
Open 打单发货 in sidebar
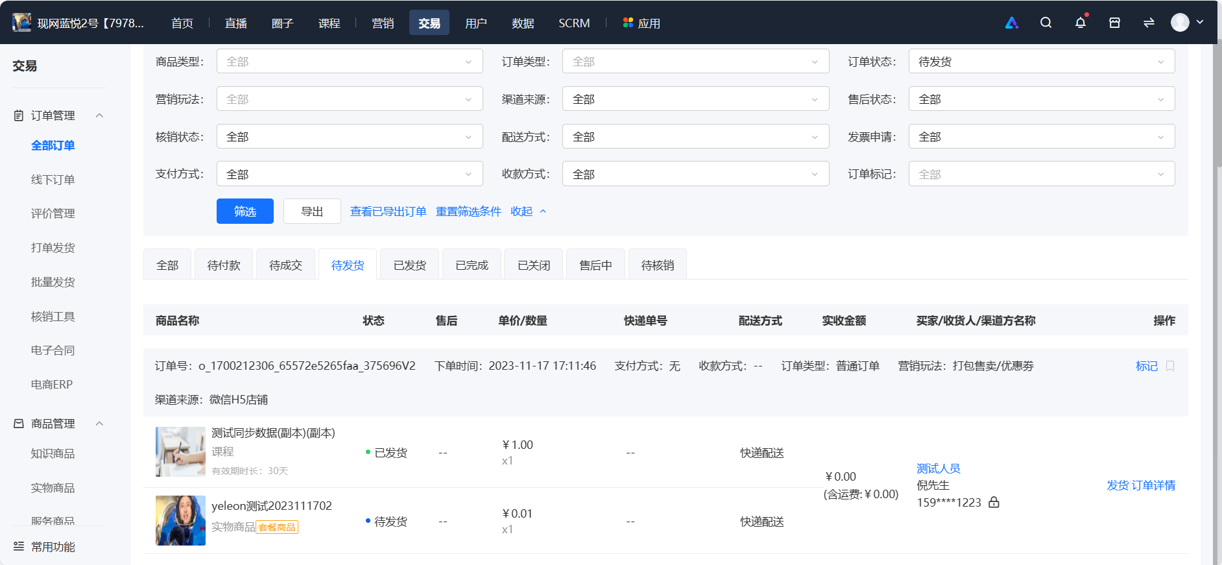click(x=53, y=248)
